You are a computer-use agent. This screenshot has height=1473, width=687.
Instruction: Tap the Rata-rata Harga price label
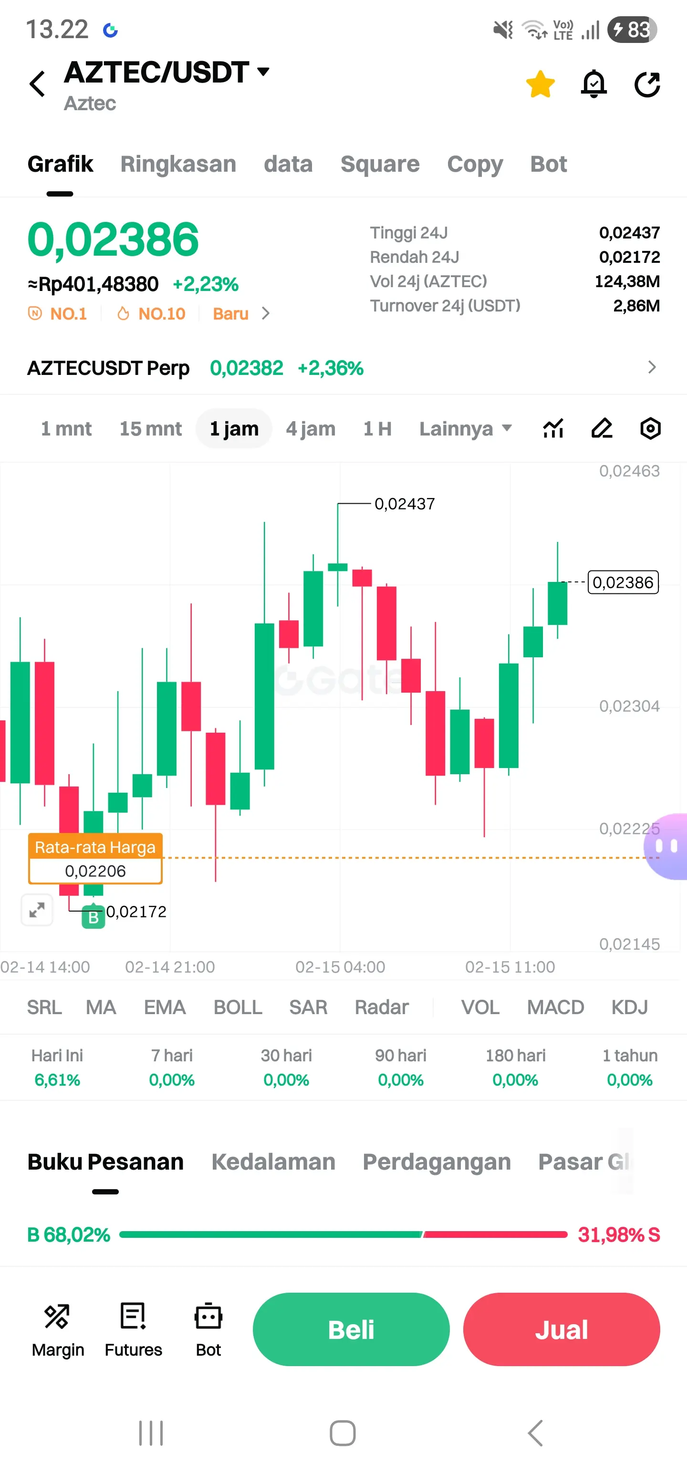pyautogui.click(x=95, y=858)
